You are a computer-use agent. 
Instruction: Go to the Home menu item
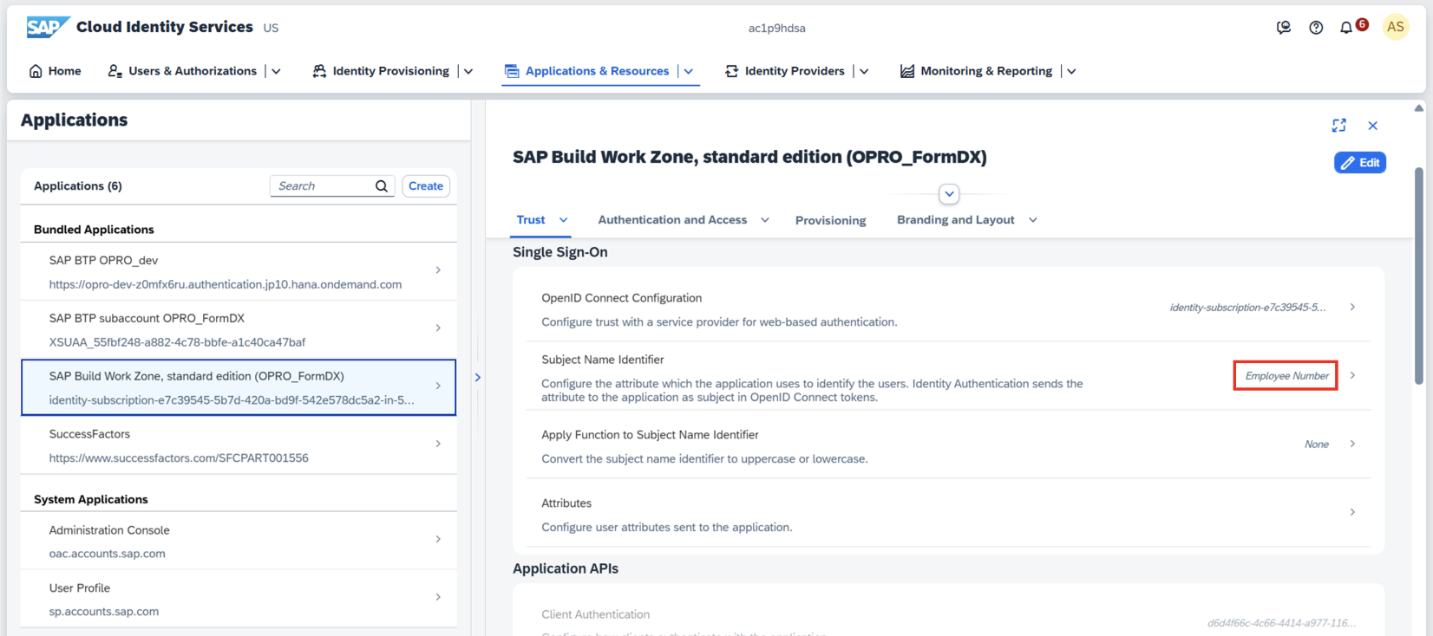pos(56,71)
